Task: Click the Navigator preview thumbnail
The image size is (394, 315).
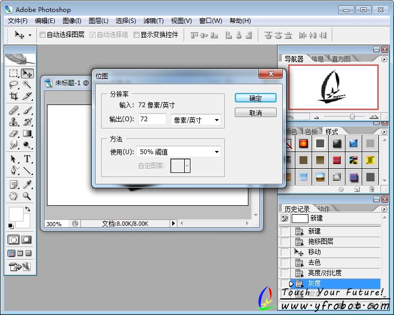Action: [333, 87]
